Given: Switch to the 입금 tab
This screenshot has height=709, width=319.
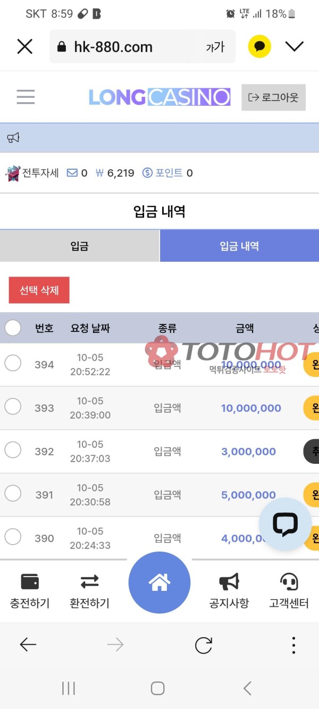Looking at the screenshot, I should click(80, 246).
